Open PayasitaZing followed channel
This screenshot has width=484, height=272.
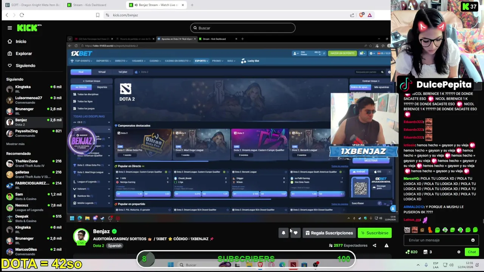point(34,133)
